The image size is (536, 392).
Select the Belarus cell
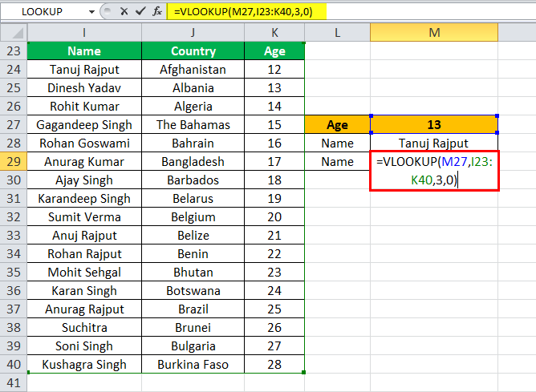point(193,198)
